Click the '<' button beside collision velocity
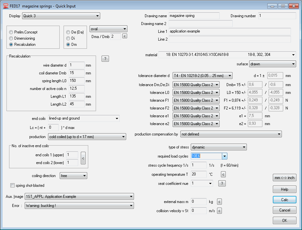Screen dimensions: 302x230 [x=219, y=211]
